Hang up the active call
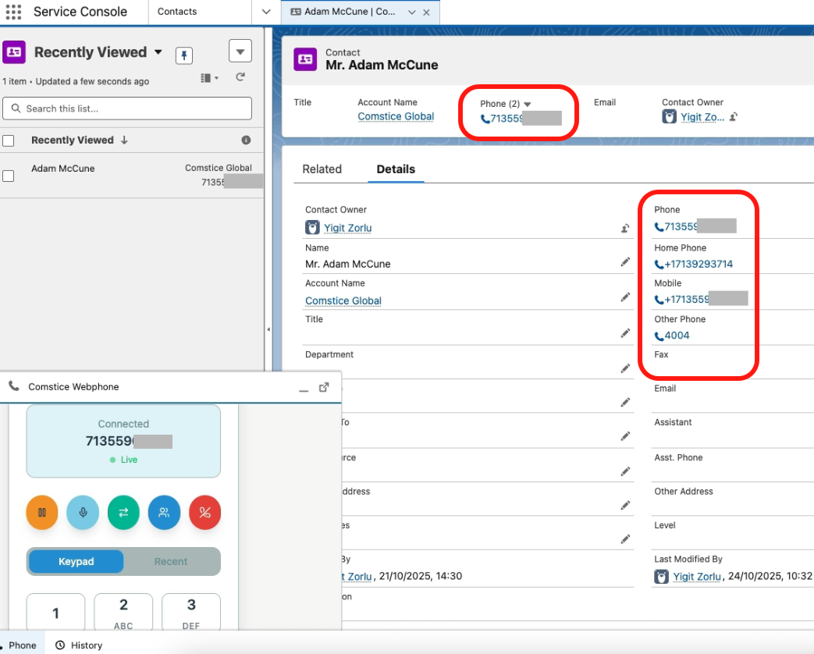 coord(204,513)
